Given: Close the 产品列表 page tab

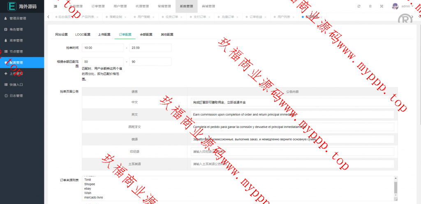Looking at the screenshot, I should click(x=97, y=17).
